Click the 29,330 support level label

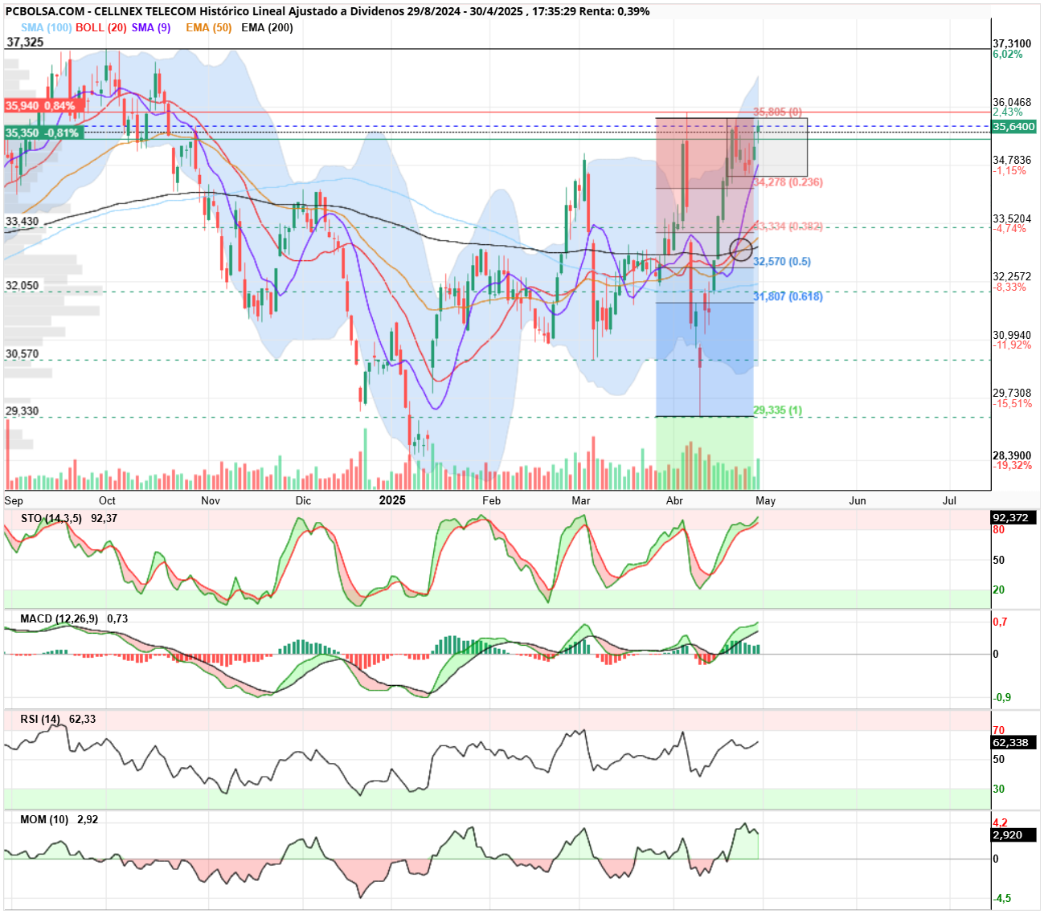(x=23, y=410)
